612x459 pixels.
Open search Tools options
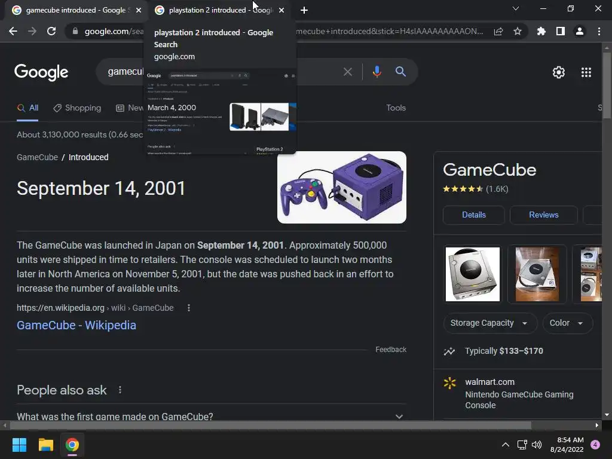pos(396,108)
